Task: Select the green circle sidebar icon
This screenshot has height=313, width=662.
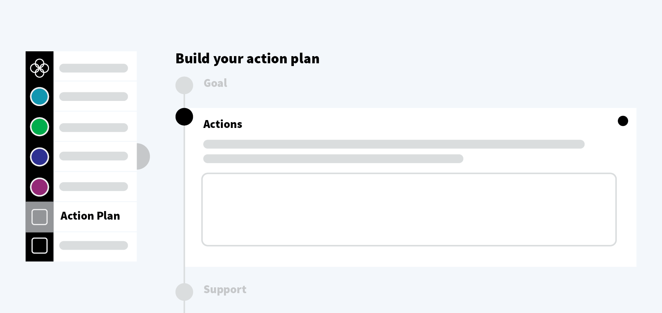Action: click(39, 127)
